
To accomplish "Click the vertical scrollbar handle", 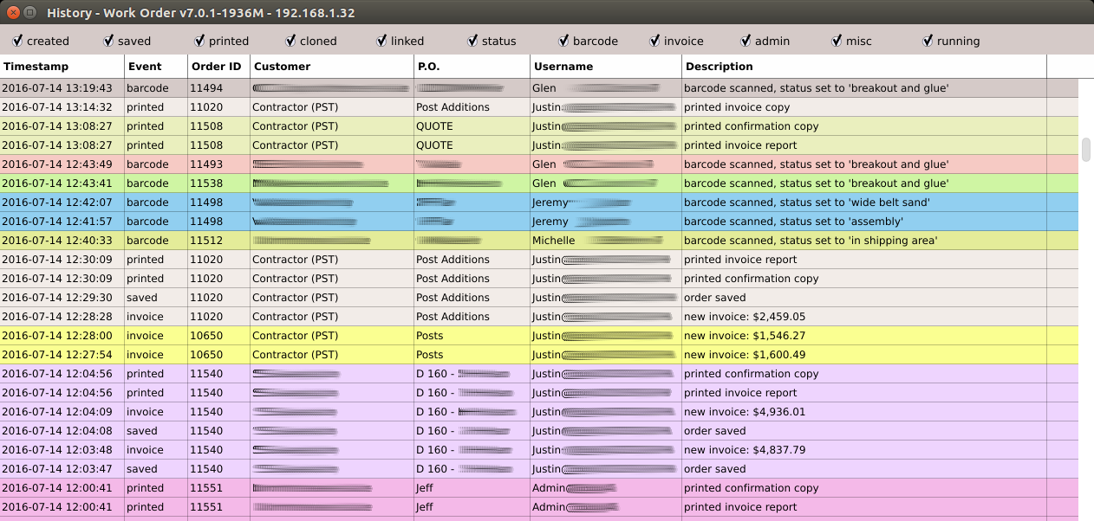I will pos(1085,149).
